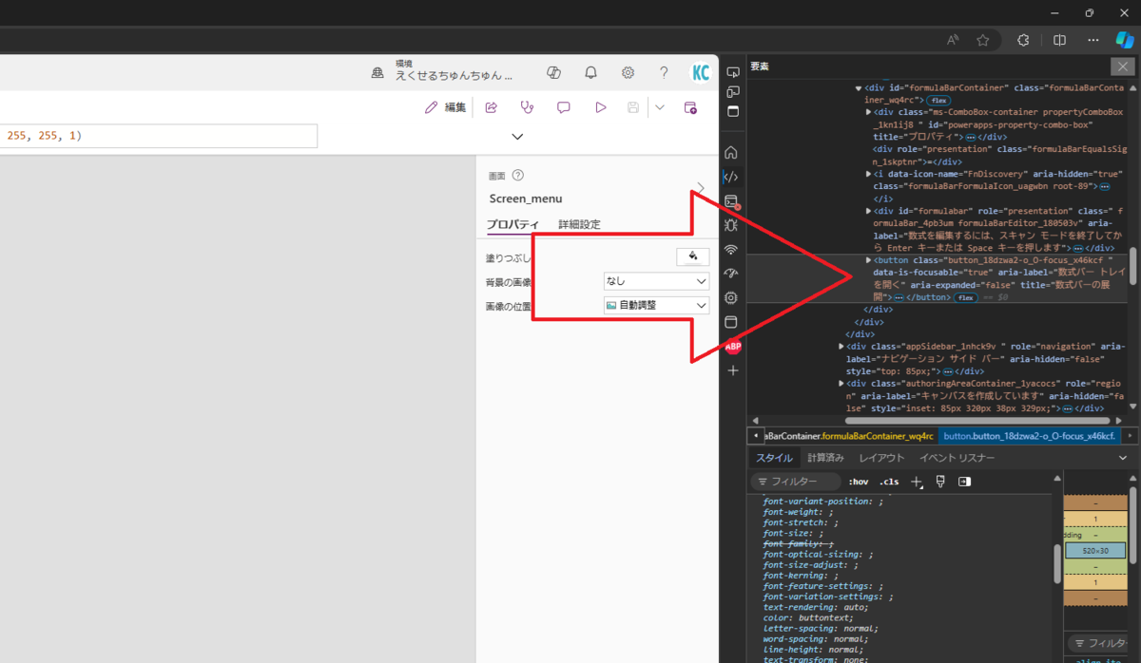Toggle the .cls classes button
This screenshot has width=1141, height=663.
click(889, 482)
